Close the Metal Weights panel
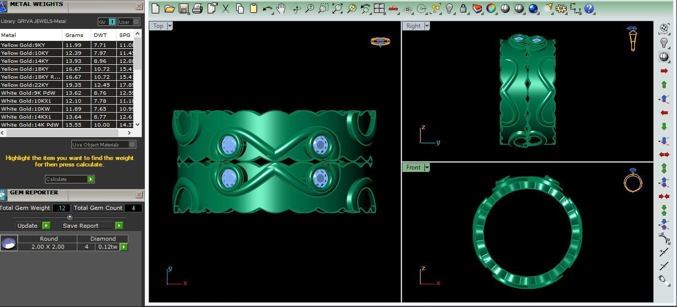Image resolution: width=677 pixels, height=307 pixels. pyautogui.click(x=139, y=6)
